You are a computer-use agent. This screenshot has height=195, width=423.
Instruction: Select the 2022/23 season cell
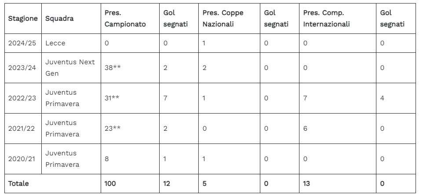coord(22,98)
